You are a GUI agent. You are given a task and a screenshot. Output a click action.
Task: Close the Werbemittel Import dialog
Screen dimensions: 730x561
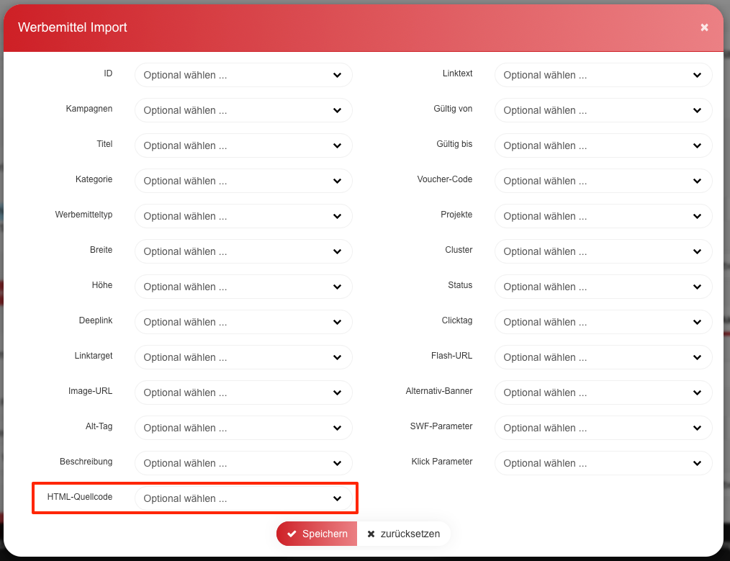tap(704, 27)
